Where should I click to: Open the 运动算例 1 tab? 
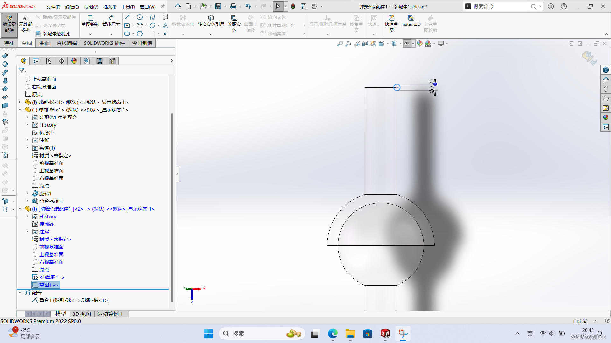(110, 314)
